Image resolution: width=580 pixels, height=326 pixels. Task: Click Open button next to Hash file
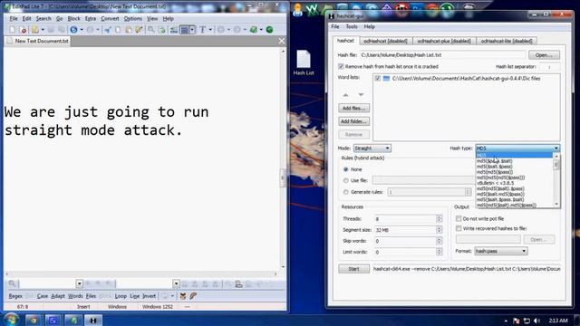(544, 55)
